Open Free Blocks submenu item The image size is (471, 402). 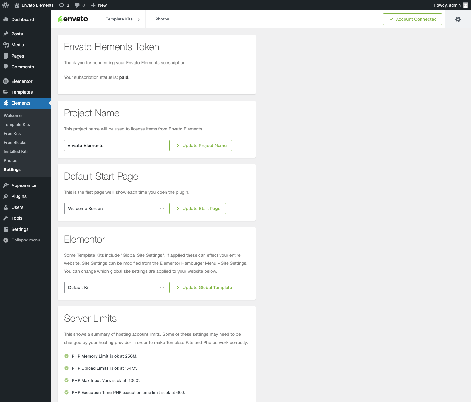[x=15, y=142]
